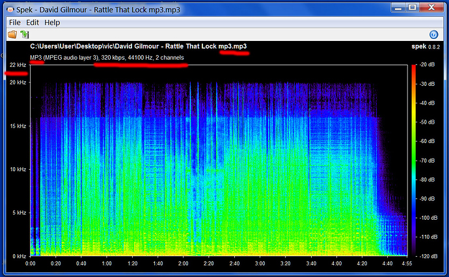Click the file path text above spectrogram
The height and width of the screenshot is (277, 449).
coord(138,47)
